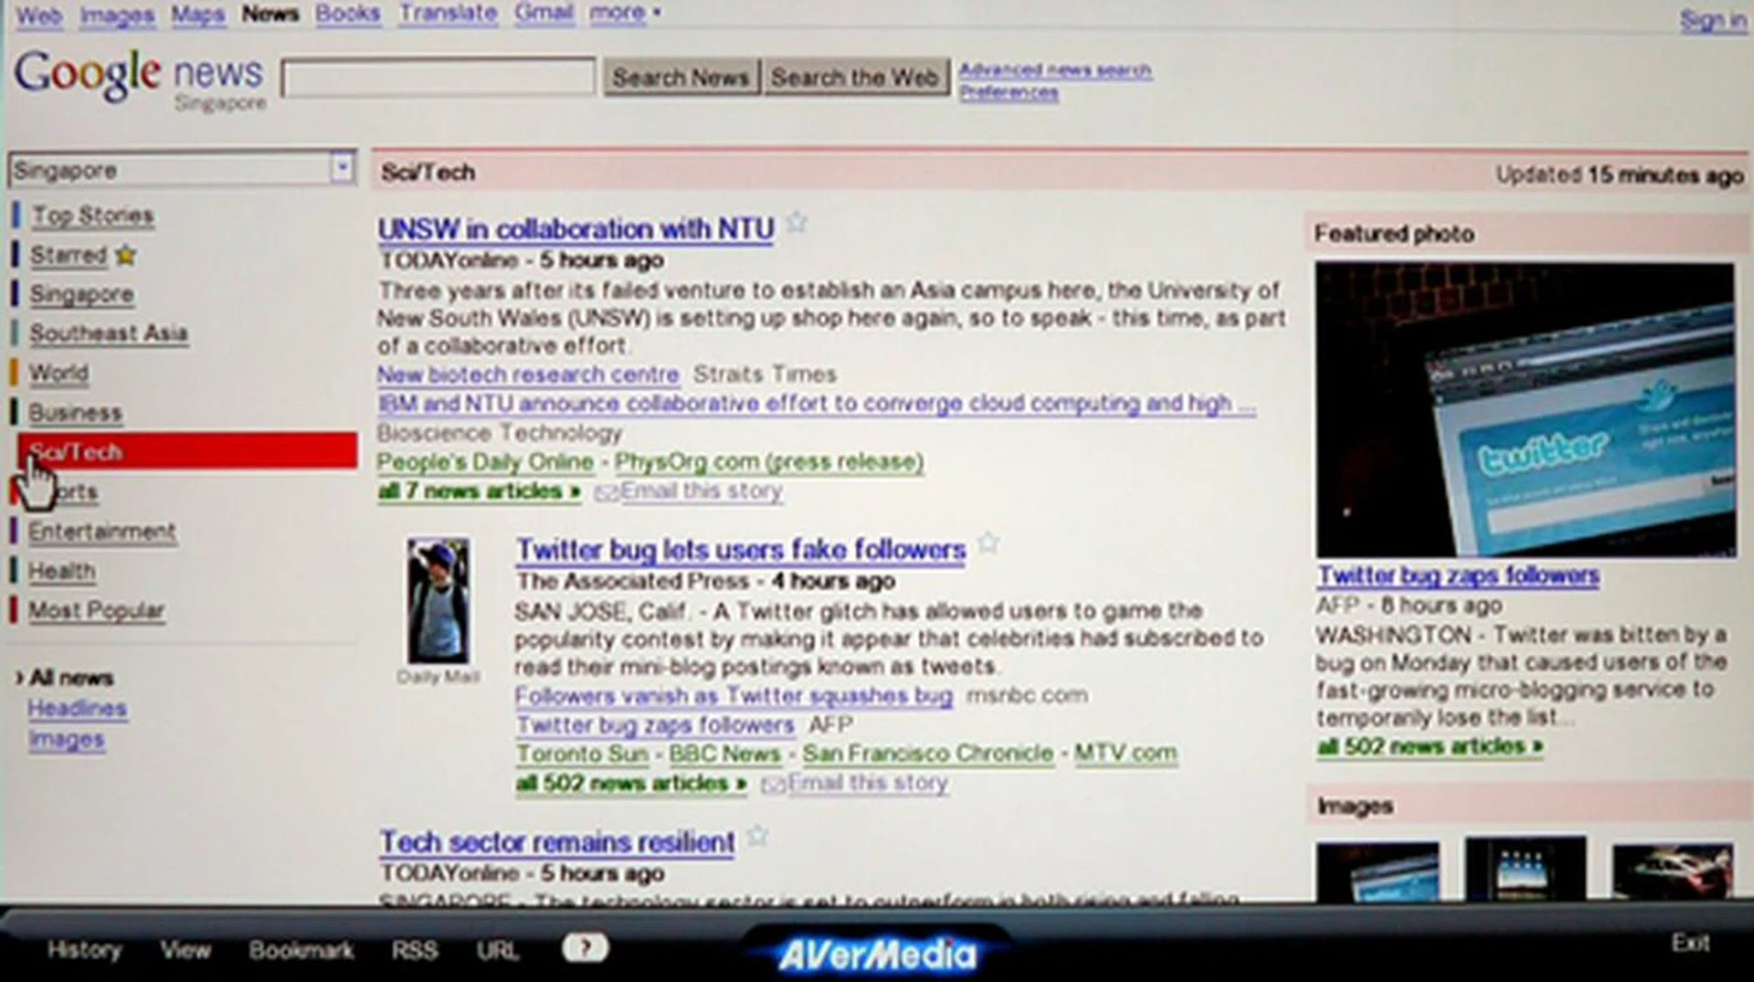The height and width of the screenshot is (982, 1754).
Task: Click the yellow star beside Starred in sidebar
Action: 125,256
